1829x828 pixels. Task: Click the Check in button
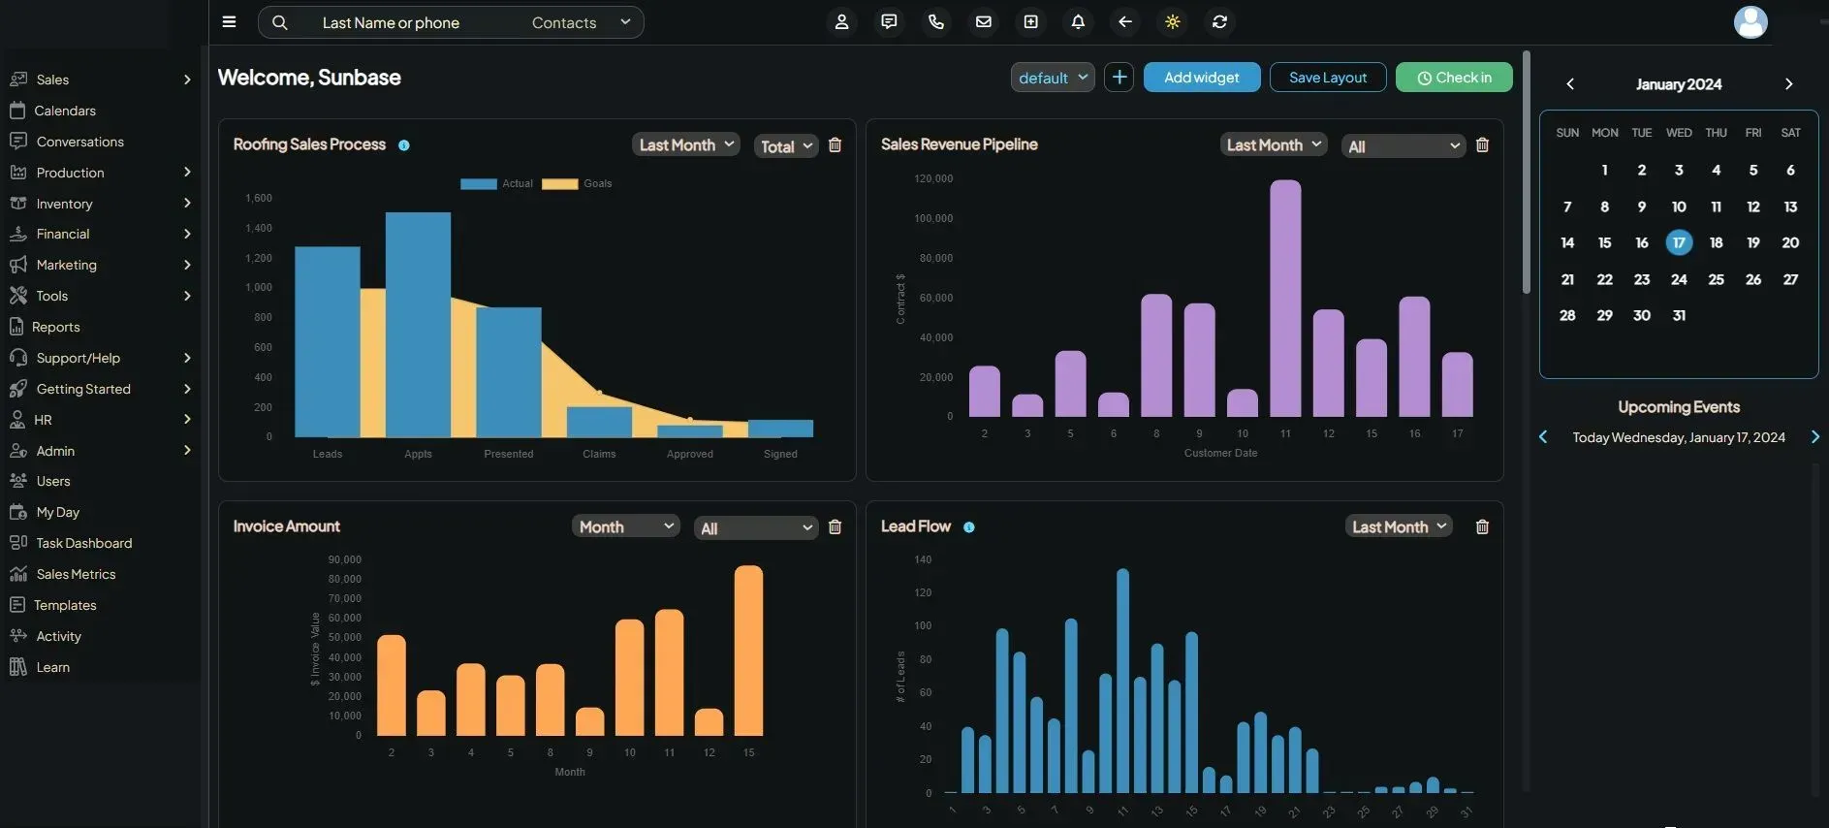click(1454, 78)
